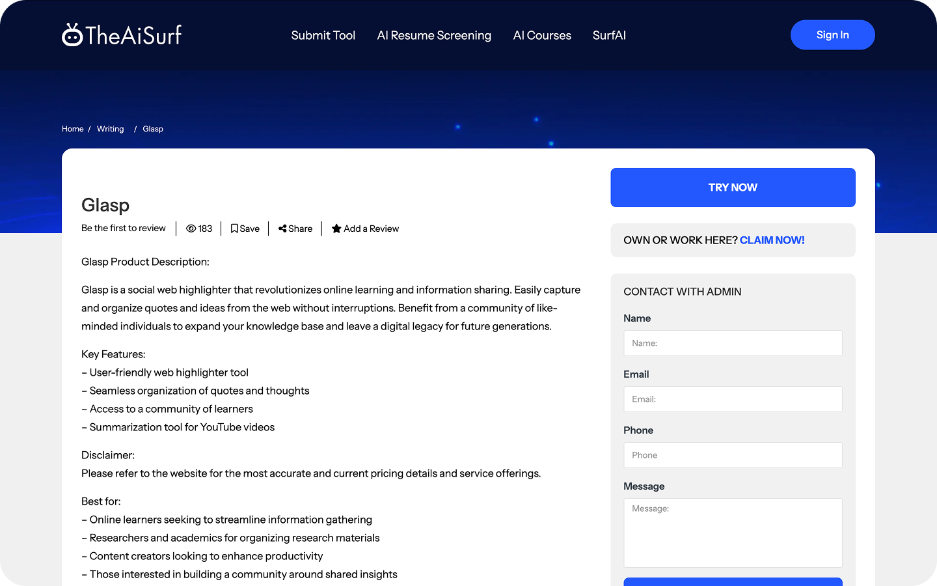Go to AI Courses in the navbar
Image resolution: width=937 pixels, height=586 pixels.
pos(542,35)
